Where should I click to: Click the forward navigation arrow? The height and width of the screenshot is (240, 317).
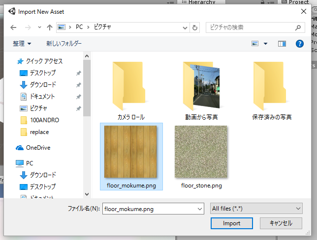point(28,27)
